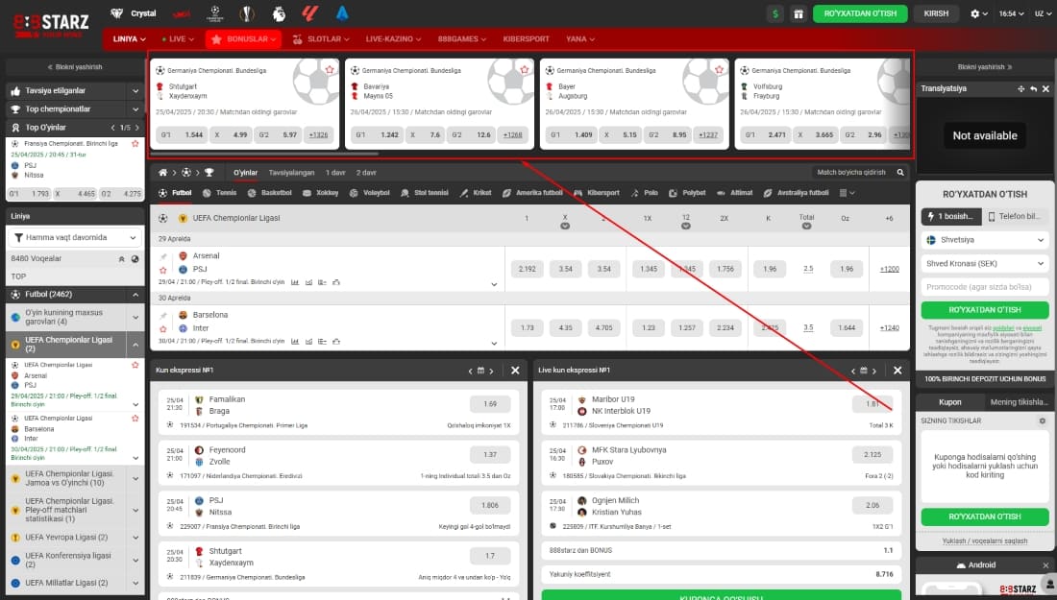Open the Premier League lion shortcut
The height and width of the screenshot is (600, 1057).
tap(279, 13)
